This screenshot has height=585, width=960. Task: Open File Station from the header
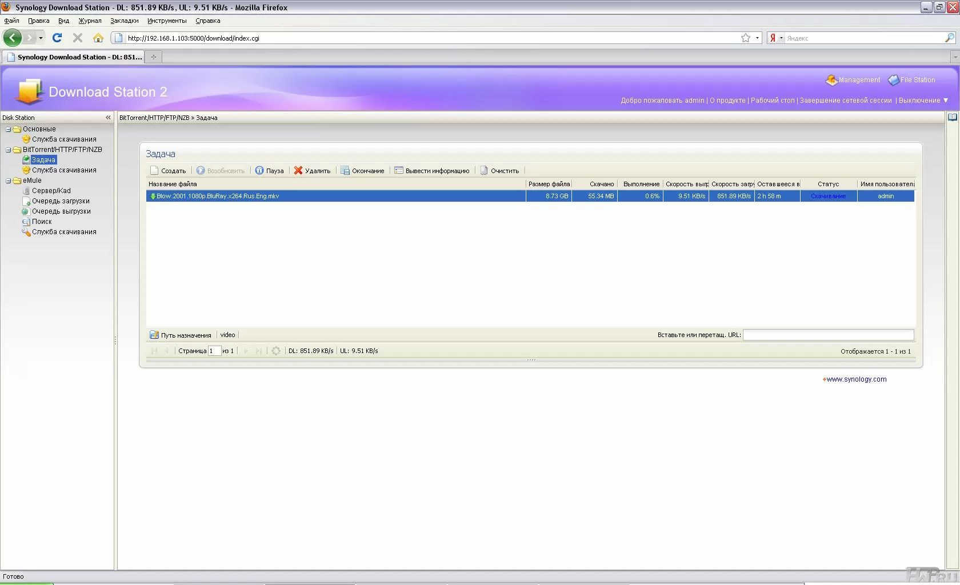pyautogui.click(x=912, y=80)
